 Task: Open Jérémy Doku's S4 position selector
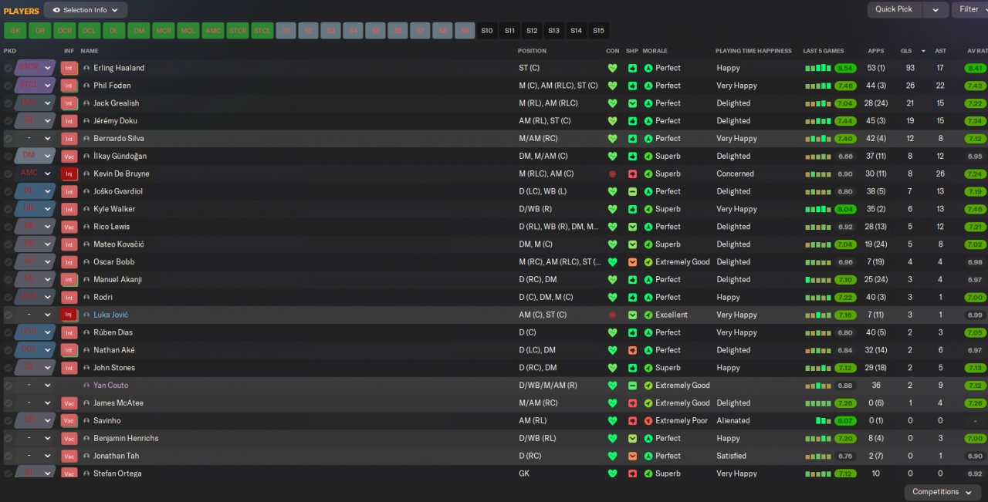tap(35, 120)
